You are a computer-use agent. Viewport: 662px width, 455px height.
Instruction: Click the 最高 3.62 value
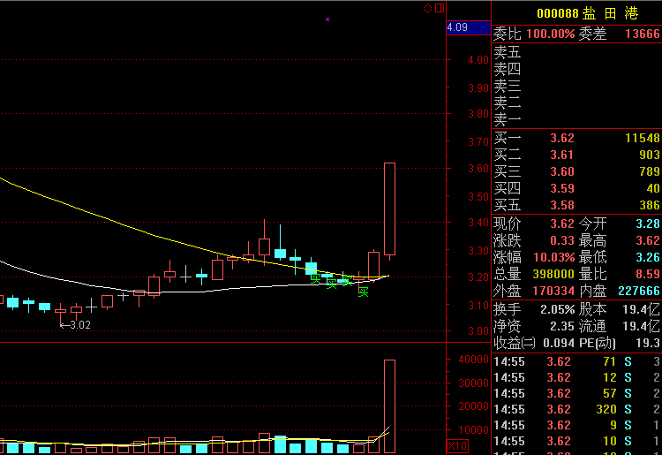[648, 240]
